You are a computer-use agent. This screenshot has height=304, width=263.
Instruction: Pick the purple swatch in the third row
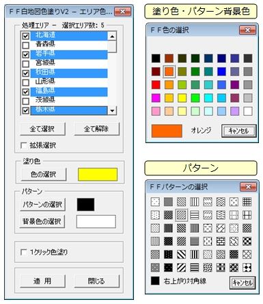click(x=235, y=85)
